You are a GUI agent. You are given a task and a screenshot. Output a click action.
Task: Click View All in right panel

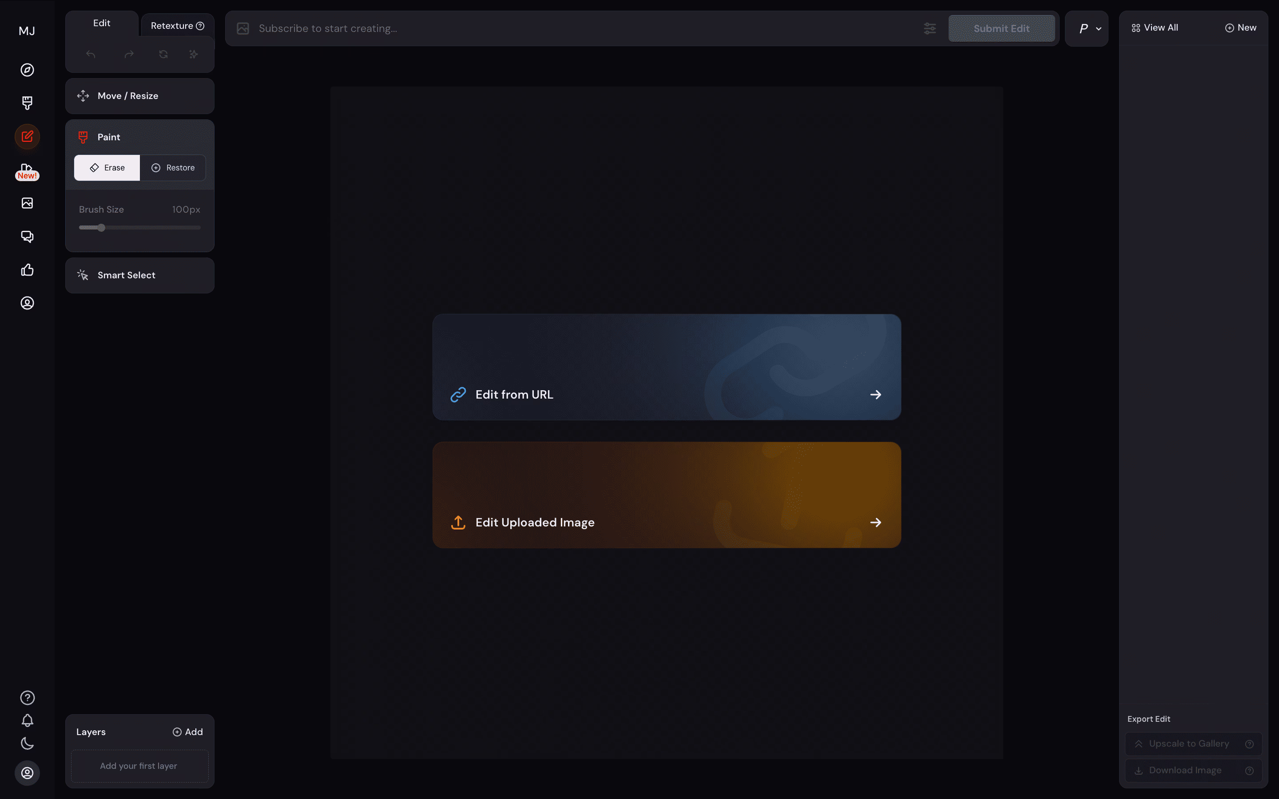click(1154, 28)
